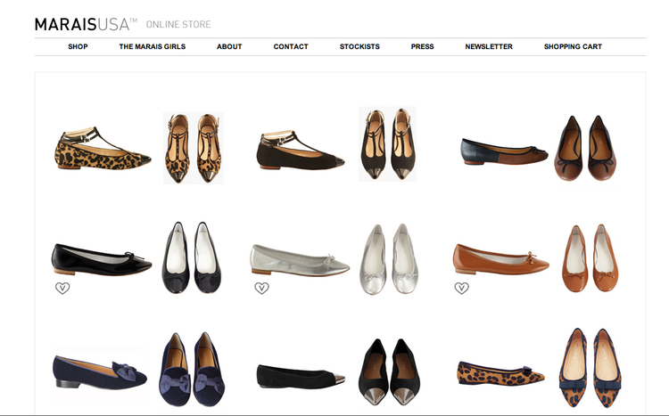Viewport: 669px width, 416px height.
Task: Select leopard T-strap flat side view
Action: click(x=103, y=149)
